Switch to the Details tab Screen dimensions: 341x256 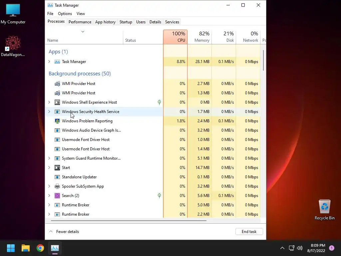click(155, 22)
